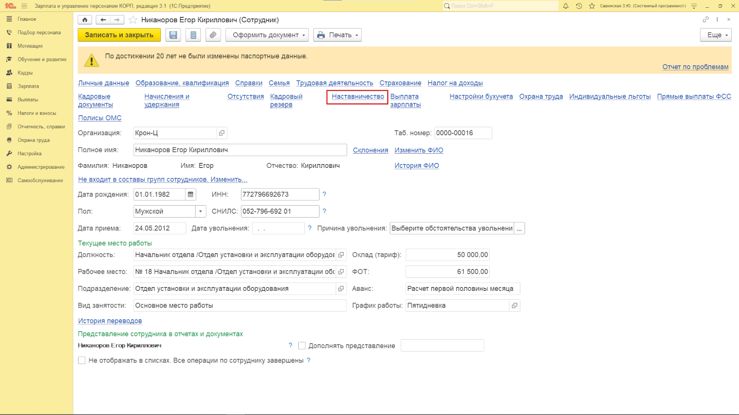Click the floppy disk save icon
Image resolution: width=739 pixels, height=415 pixels.
173,35
